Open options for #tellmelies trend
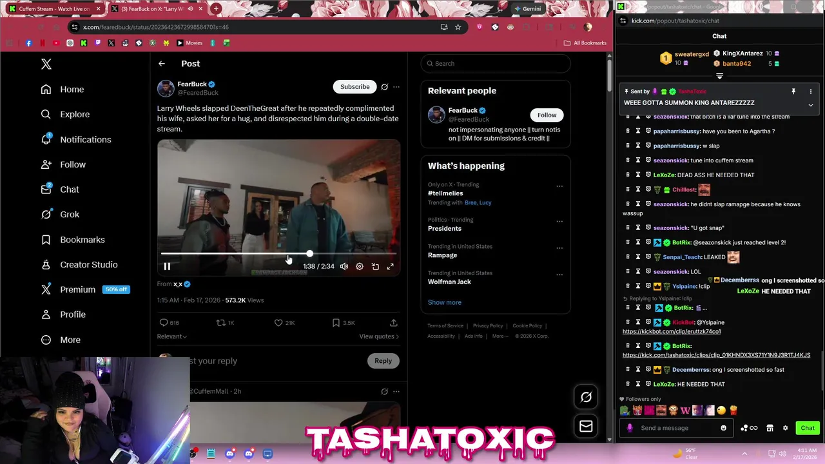The height and width of the screenshot is (464, 825). [x=559, y=186]
